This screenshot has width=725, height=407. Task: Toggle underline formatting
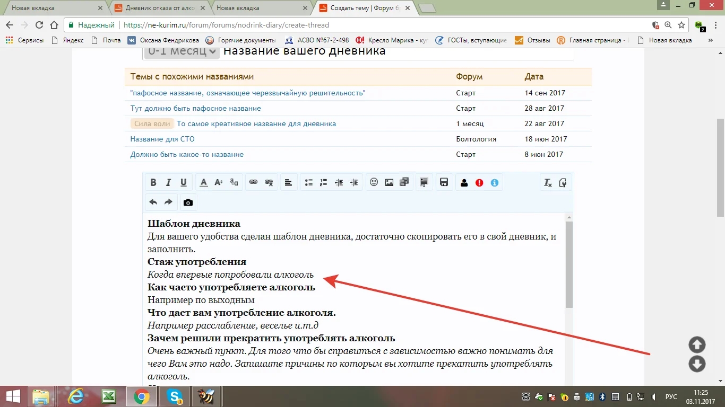coord(183,182)
